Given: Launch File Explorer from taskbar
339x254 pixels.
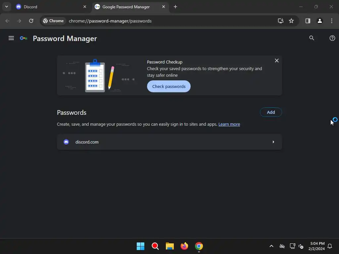Looking at the screenshot, I should coord(170,246).
